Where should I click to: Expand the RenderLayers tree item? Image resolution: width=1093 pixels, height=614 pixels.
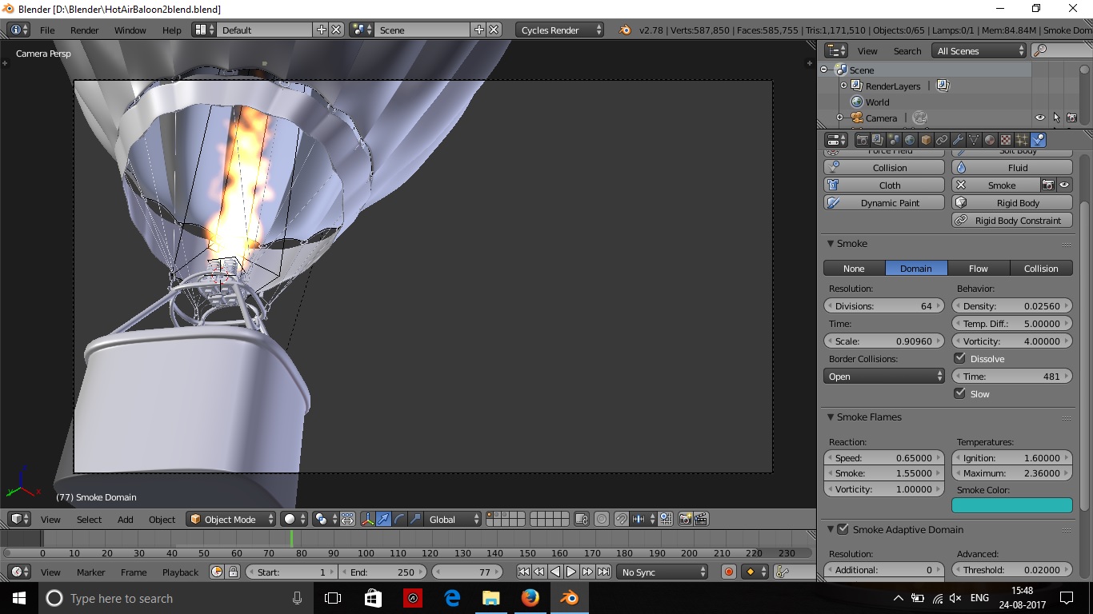(843, 86)
